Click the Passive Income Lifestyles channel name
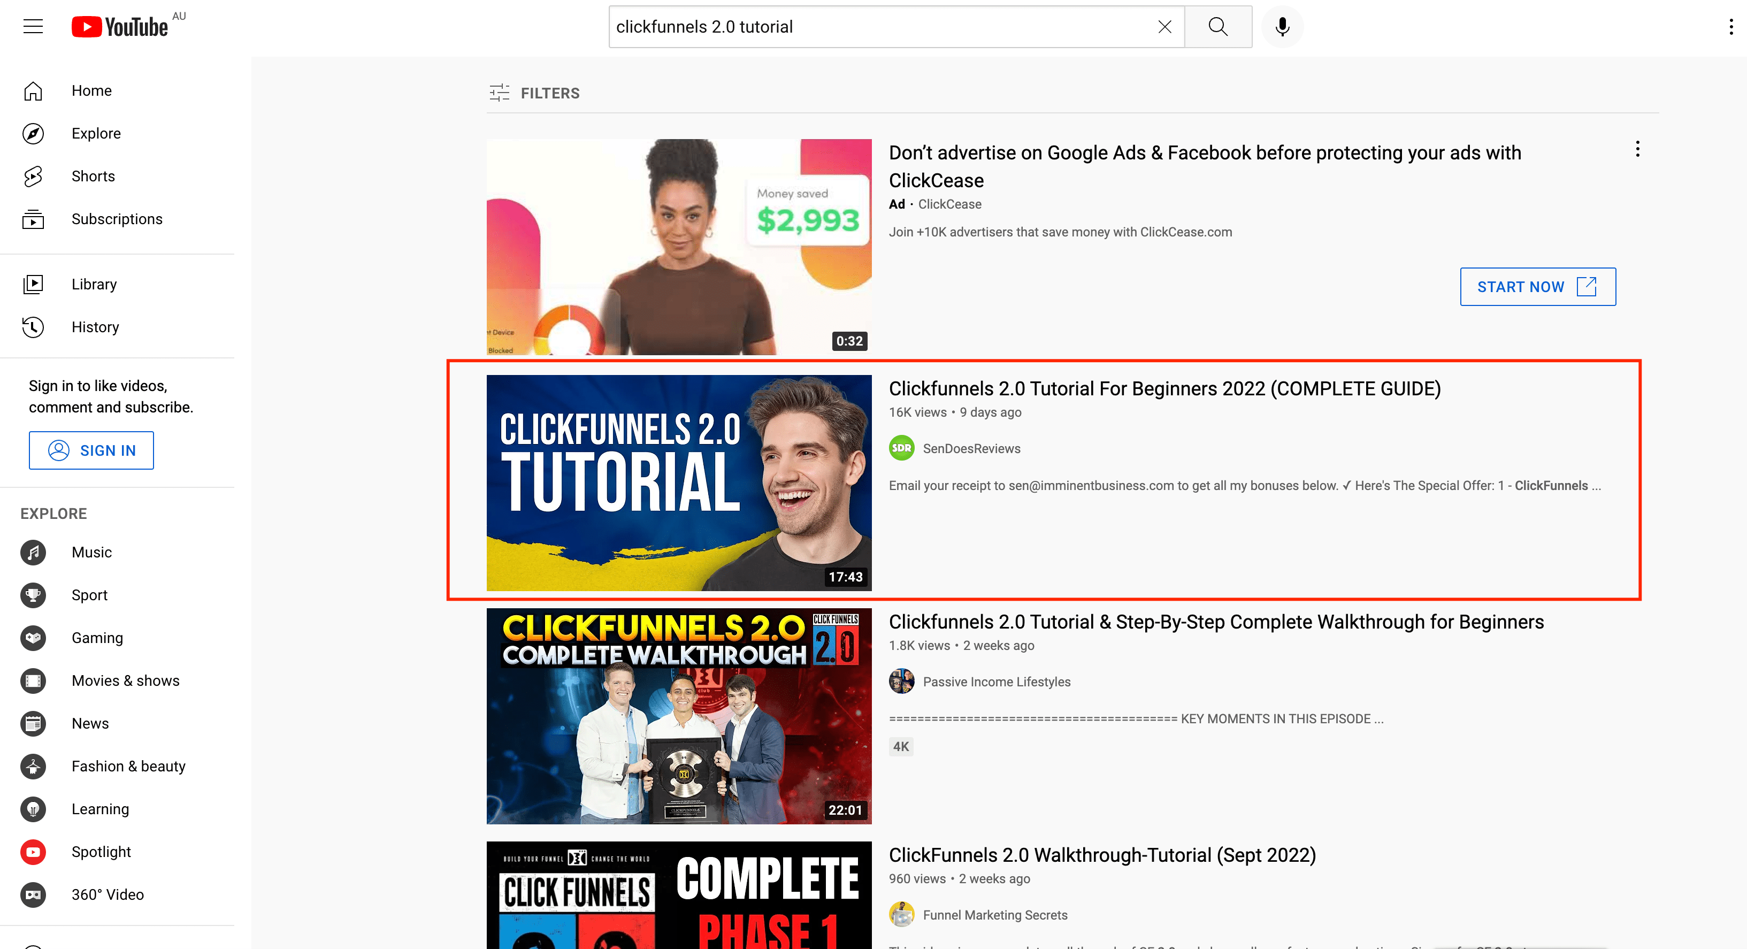 (996, 682)
